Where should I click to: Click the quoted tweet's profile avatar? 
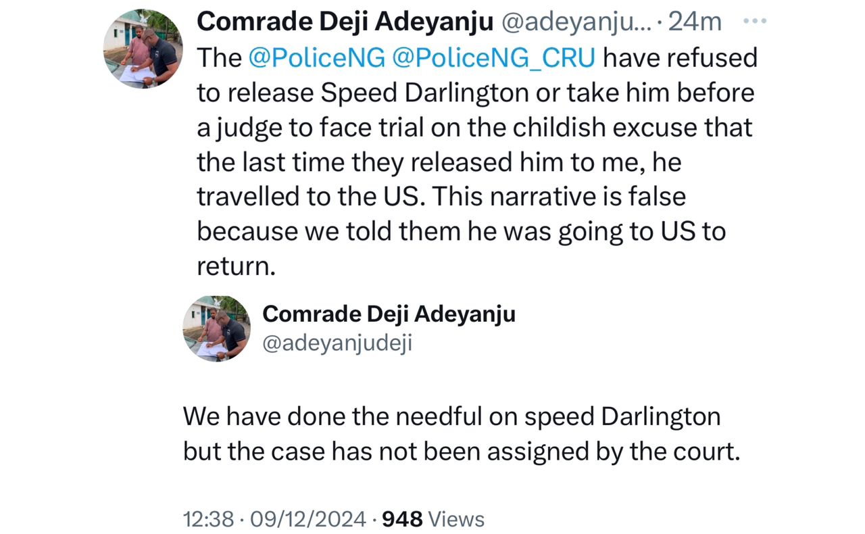pyautogui.click(x=216, y=329)
